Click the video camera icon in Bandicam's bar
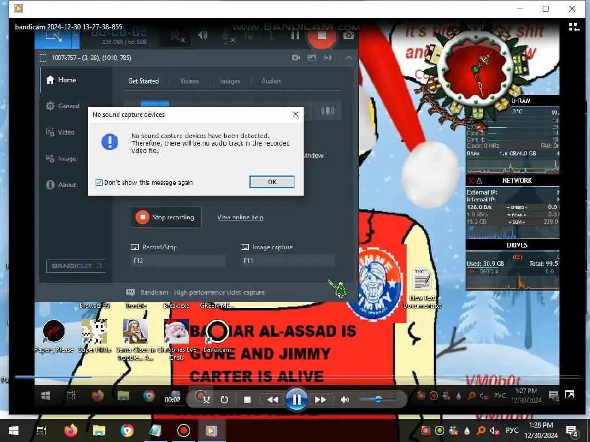Image resolution: width=590 pixels, height=442 pixels. tap(296, 58)
